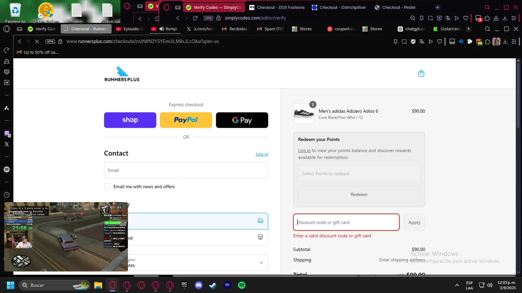Click the Runners Plus logo
This screenshot has height=293, width=522.
tap(122, 74)
